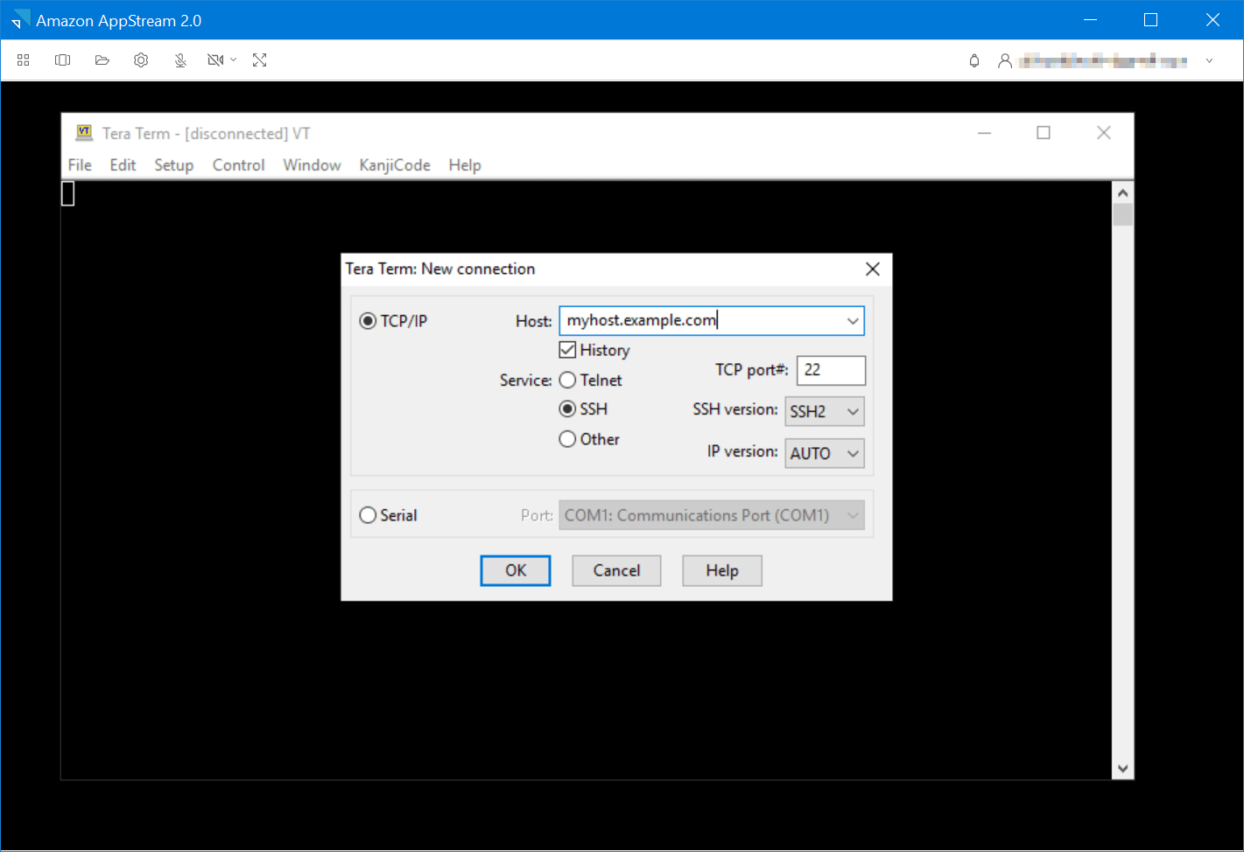Toggle the History checkbox
1244x852 pixels.
click(x=567, y=350)
